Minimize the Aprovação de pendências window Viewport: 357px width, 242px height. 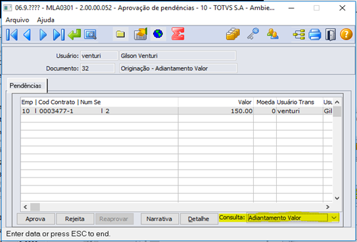coord(291,8)
